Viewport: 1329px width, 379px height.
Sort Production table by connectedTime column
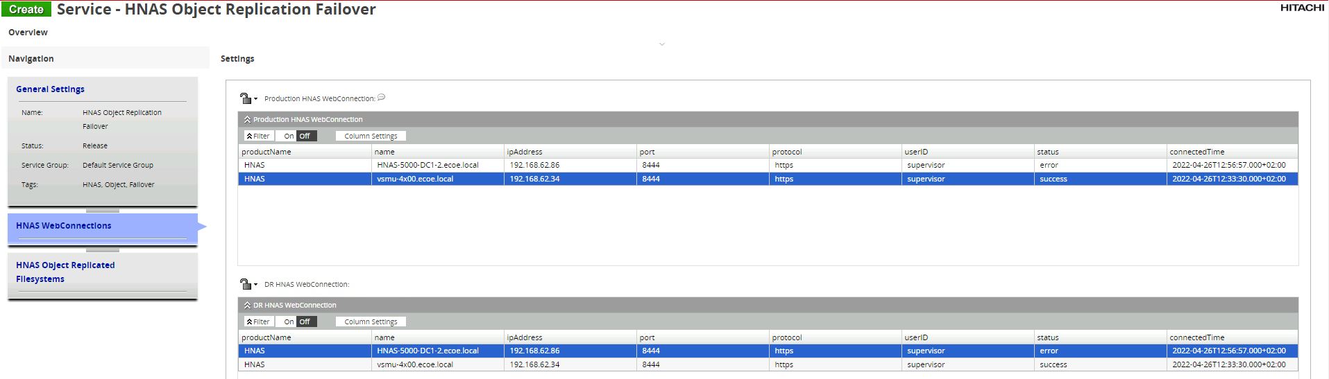[1232, 152]
